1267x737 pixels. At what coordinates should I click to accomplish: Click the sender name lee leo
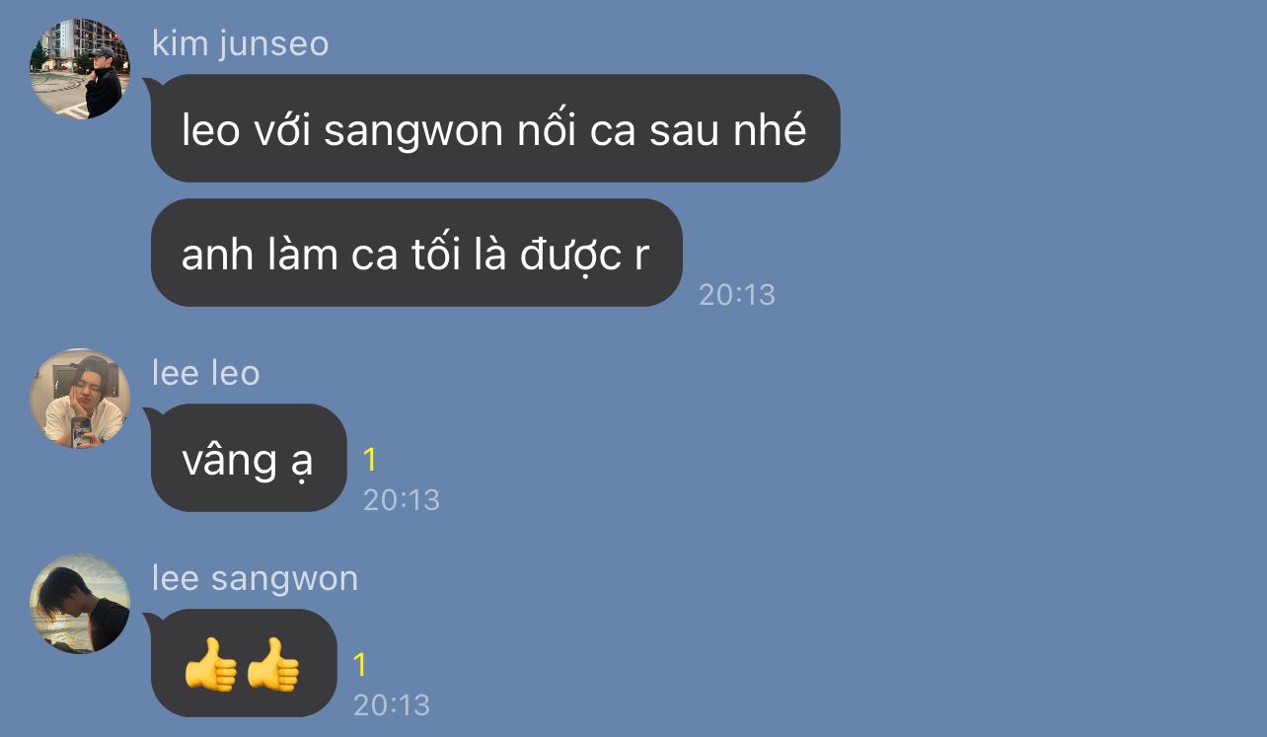pos(205,373)
